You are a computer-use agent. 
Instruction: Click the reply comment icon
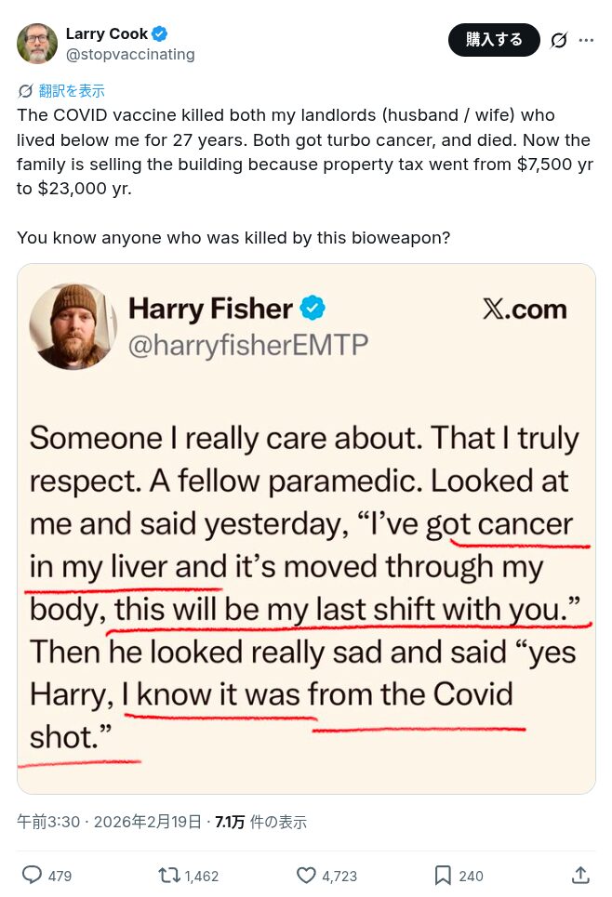pyautogui.click(x=32, y=875)
